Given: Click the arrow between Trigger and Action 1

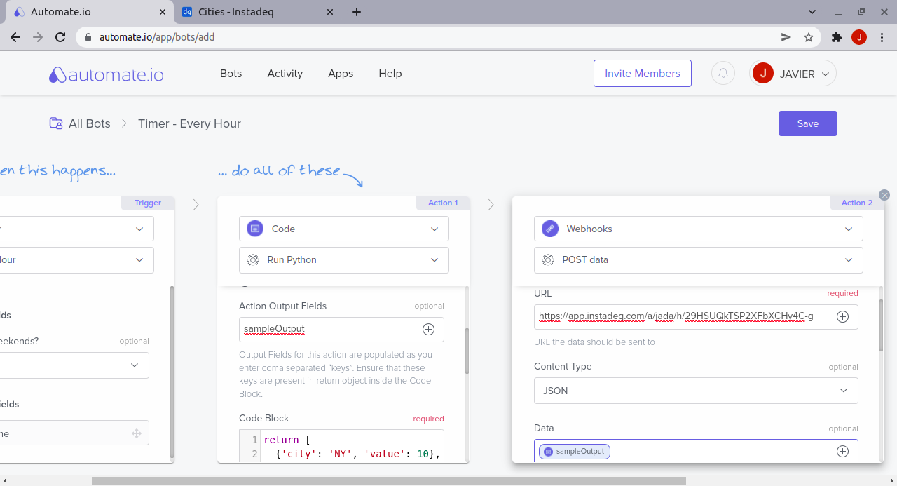Looking at the screenshot, I should pos(196,205).
